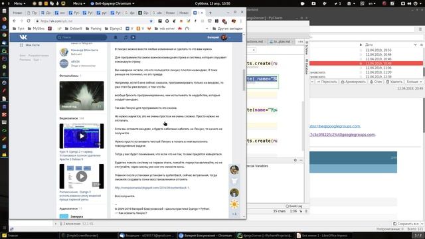Open a new Chromium tab with plus
This screenshot has width=425, height=239.
click(210, 13)
